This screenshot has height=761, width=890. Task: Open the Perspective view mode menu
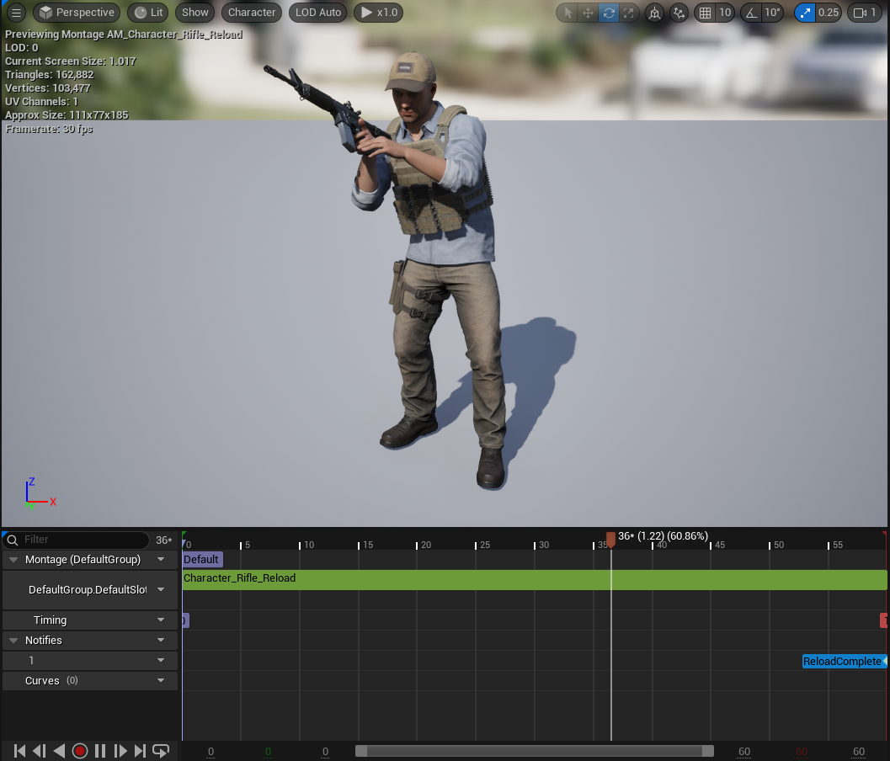(x=77, y=13)
